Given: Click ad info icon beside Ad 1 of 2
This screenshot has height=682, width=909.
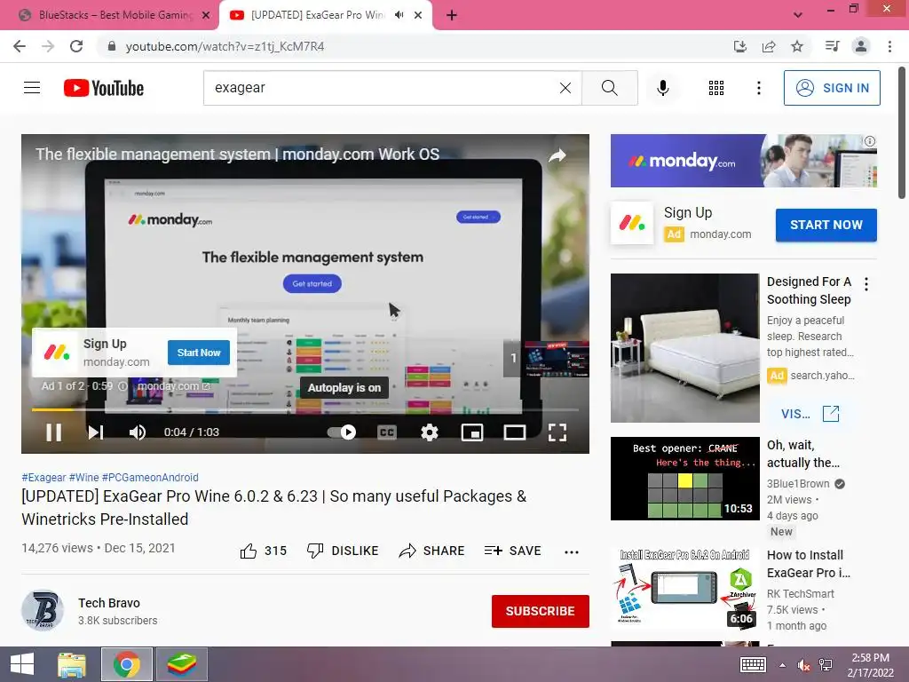Looking at the screenshot, I should (123, 385).
